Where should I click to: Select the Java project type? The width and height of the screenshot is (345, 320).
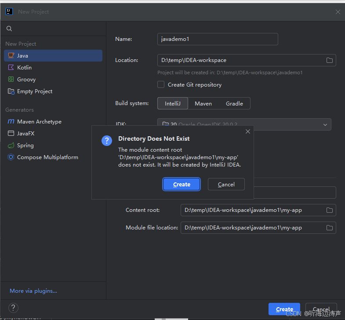point(53,56)
